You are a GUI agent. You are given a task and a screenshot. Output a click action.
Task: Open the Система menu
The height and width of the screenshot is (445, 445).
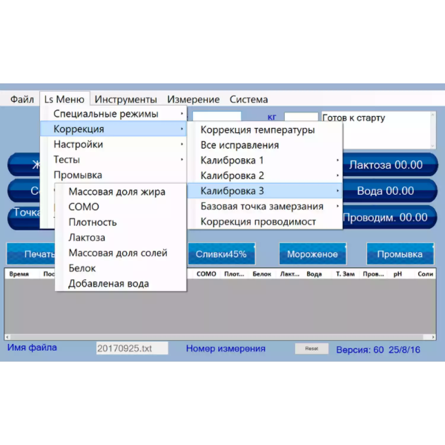(x=249, y=99)
